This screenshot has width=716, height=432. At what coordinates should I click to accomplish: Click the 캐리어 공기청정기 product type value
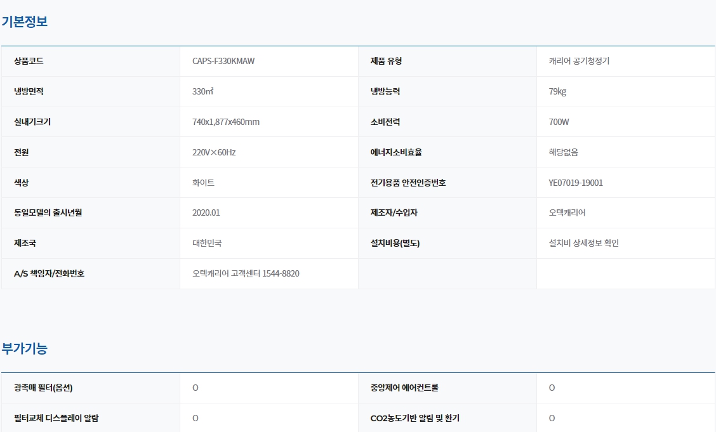[x=579, y=61]
